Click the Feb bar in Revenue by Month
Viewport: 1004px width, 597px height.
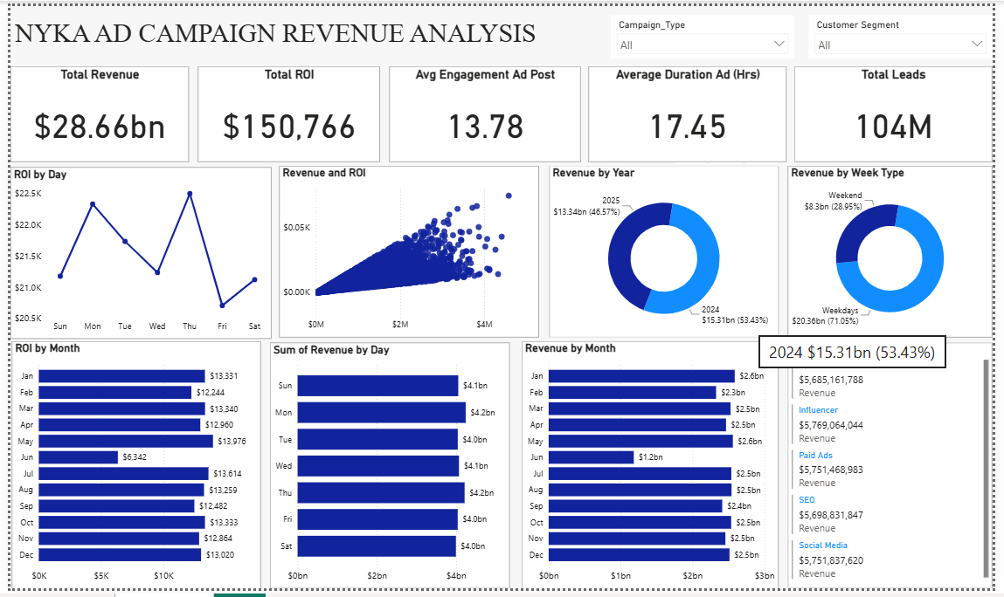point(632,392)
